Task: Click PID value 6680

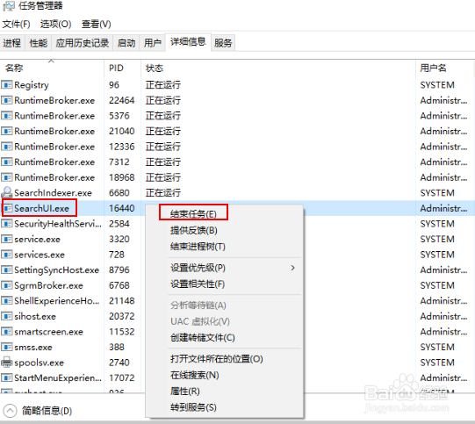Action: tap(119, 192)
